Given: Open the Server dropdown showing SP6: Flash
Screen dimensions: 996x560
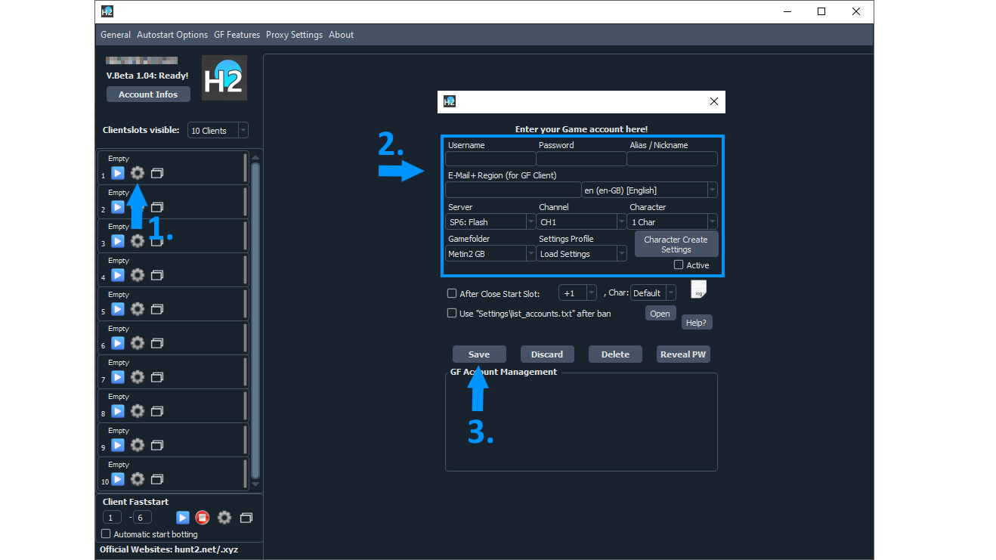Looking at the screenshot, I should [x=490, y=222].
